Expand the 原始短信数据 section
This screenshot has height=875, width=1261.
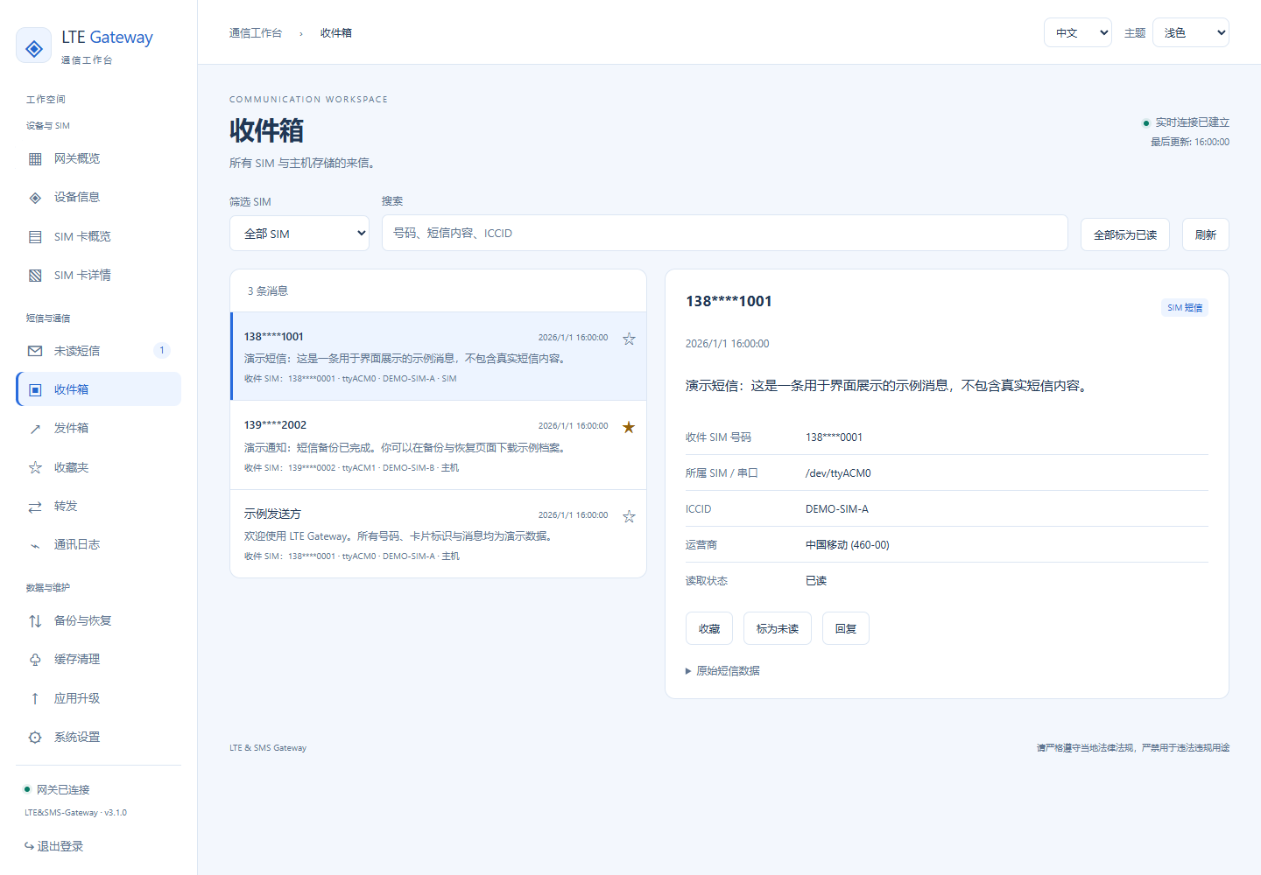coord(722,671)
